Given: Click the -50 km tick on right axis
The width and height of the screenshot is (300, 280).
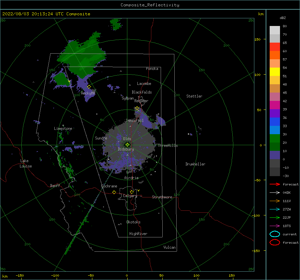Looking at the screenshot, I should click(x=258, y=180).
